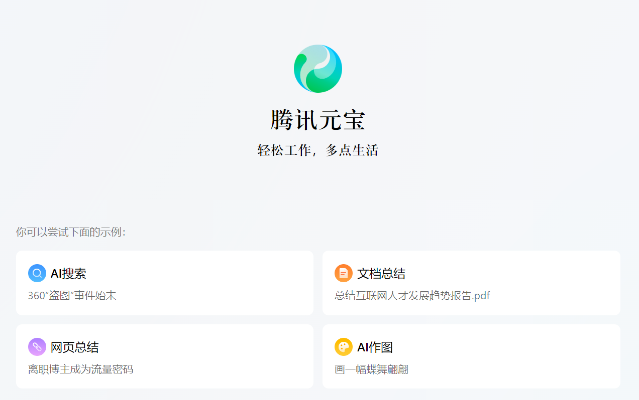Click the text 360"盗图"事件始末

tap(72, 296)
